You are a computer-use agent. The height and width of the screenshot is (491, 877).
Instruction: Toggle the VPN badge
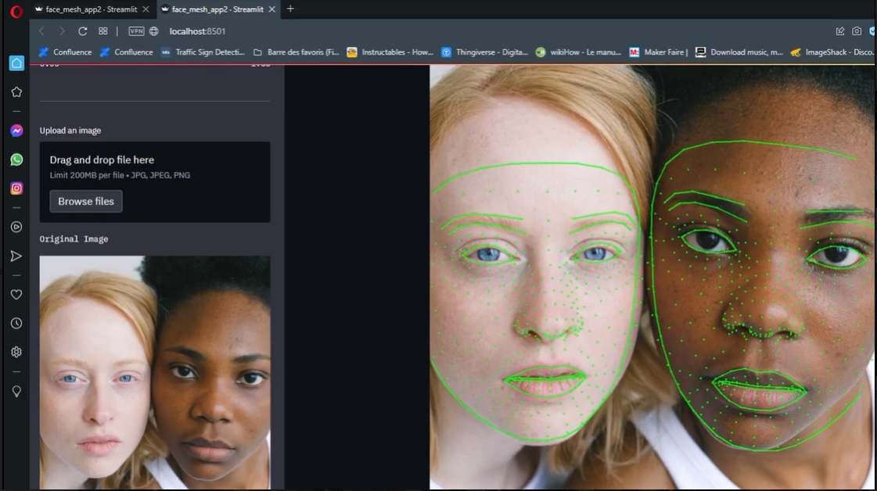(136, 31)
